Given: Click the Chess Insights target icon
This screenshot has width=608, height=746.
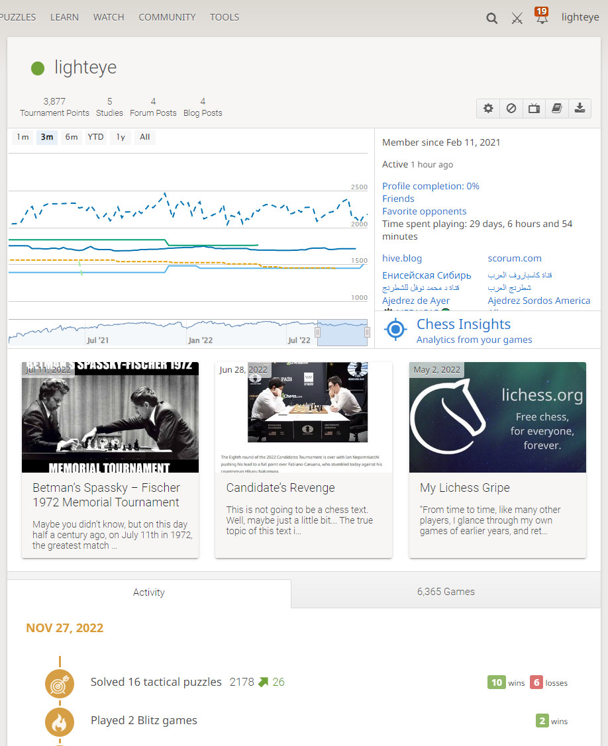Looking at the screenshot, I should [395, 329].
